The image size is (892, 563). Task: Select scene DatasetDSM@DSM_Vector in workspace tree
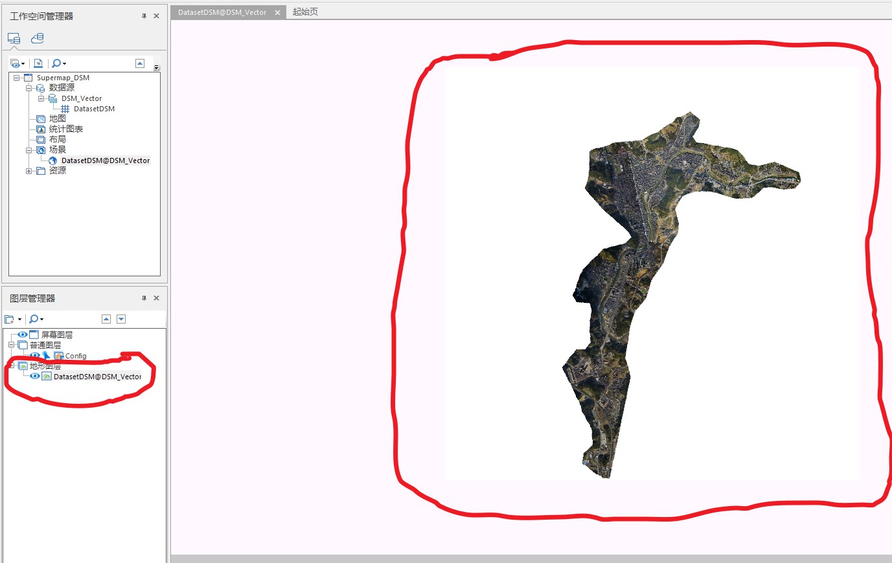[106, 160]
